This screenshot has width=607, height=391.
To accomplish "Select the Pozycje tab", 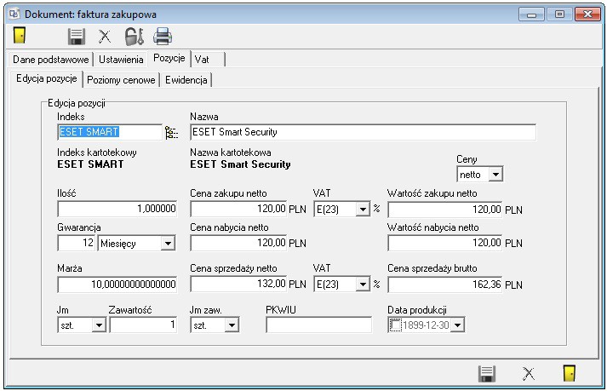I will (x=169, y=58).
